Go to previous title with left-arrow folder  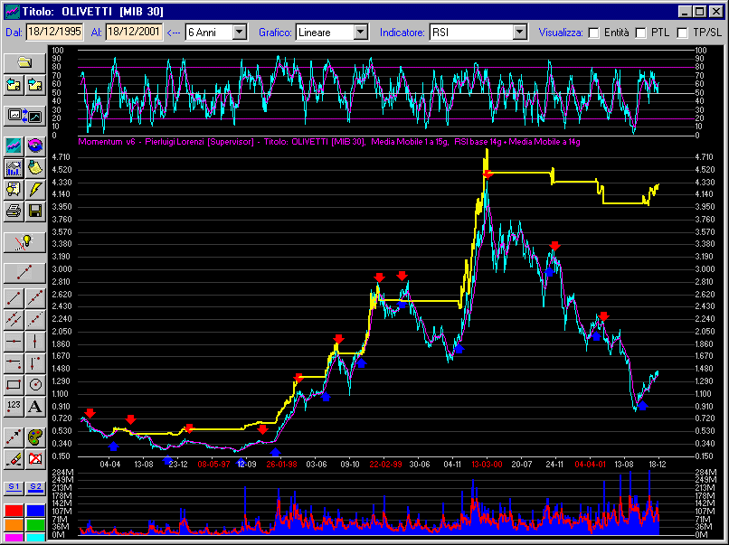pyautogui.click(x=14, y=86)
